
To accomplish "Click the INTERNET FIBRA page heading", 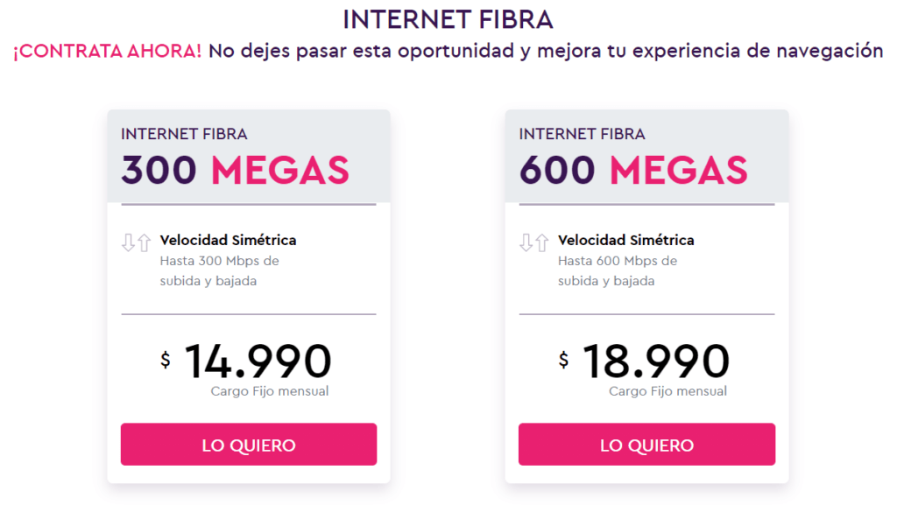I will point(448,19).
